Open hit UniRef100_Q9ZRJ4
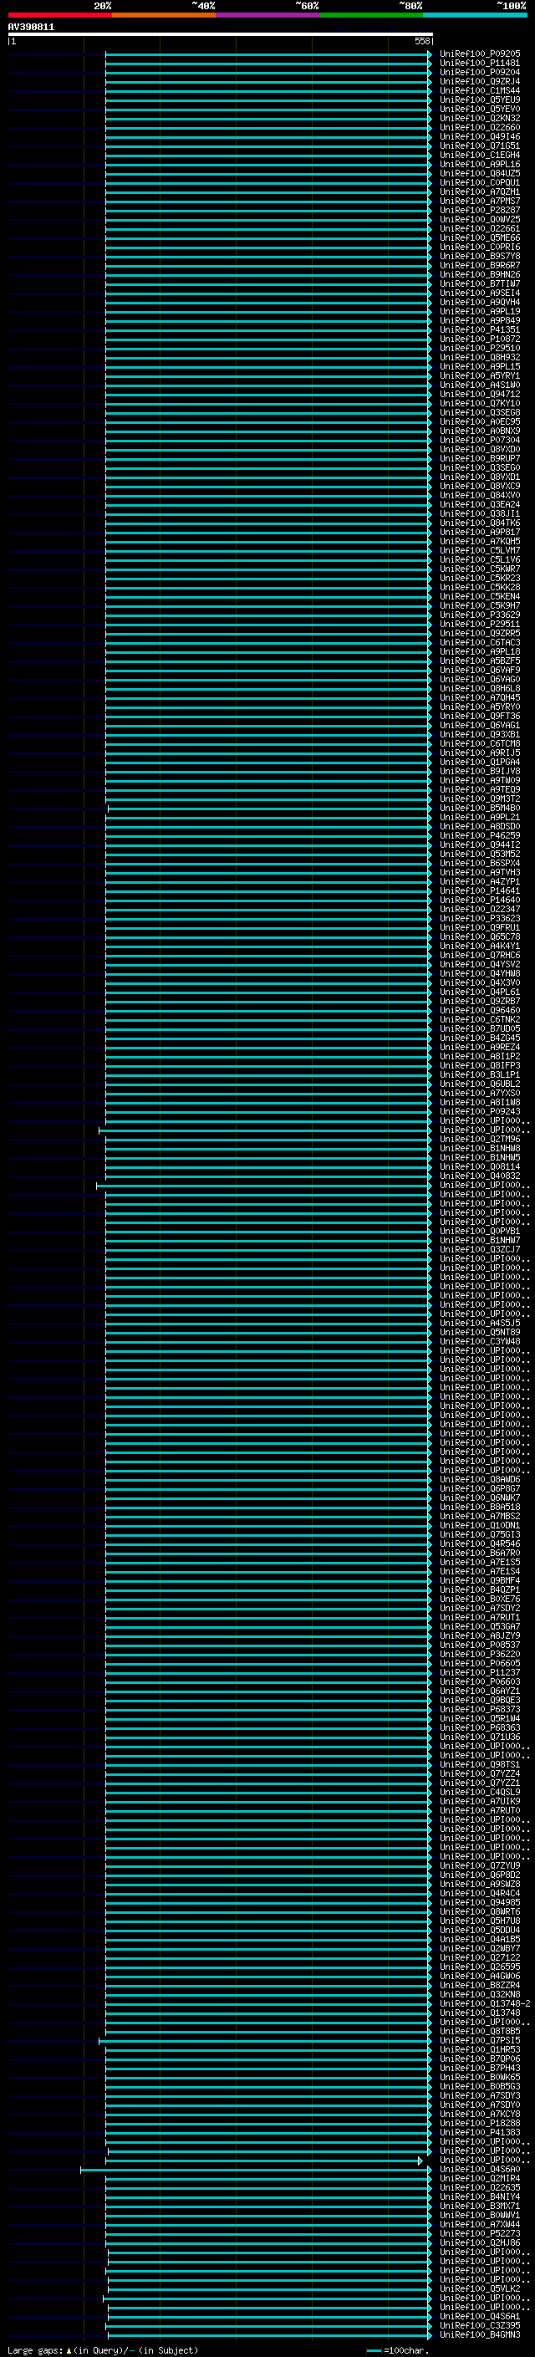 pos(479,81)
